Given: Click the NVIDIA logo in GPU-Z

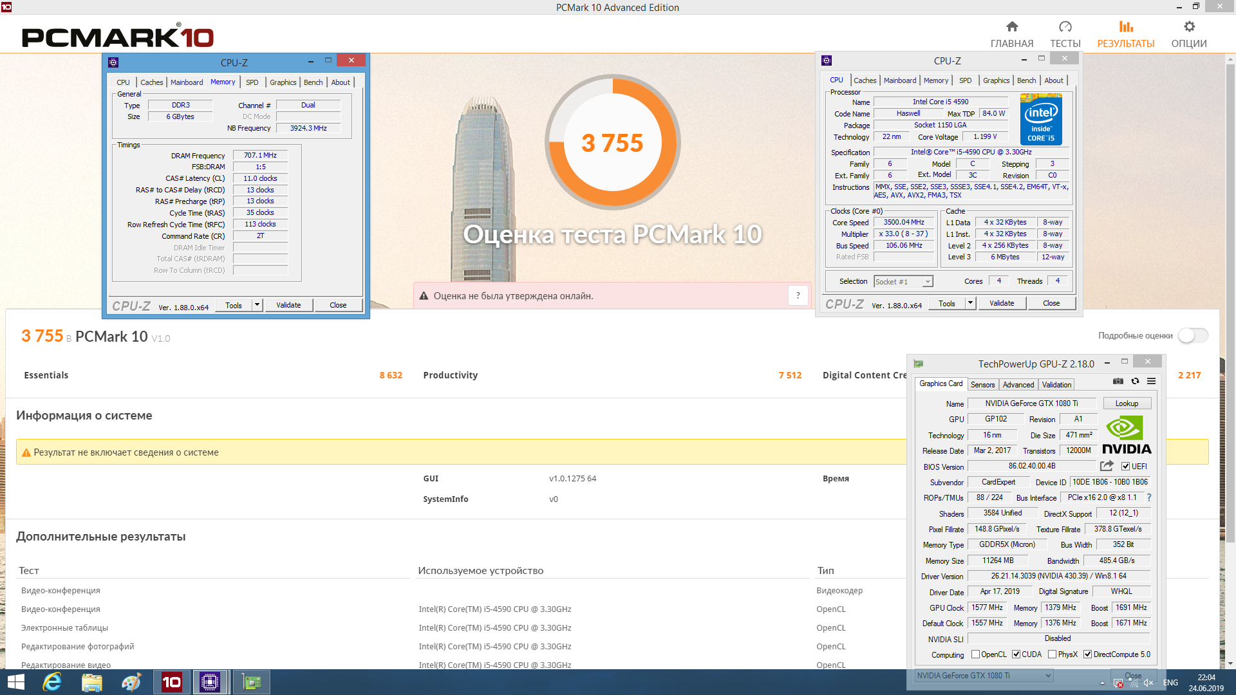Looking at the screenshot, I should [x=1127, y=435].
